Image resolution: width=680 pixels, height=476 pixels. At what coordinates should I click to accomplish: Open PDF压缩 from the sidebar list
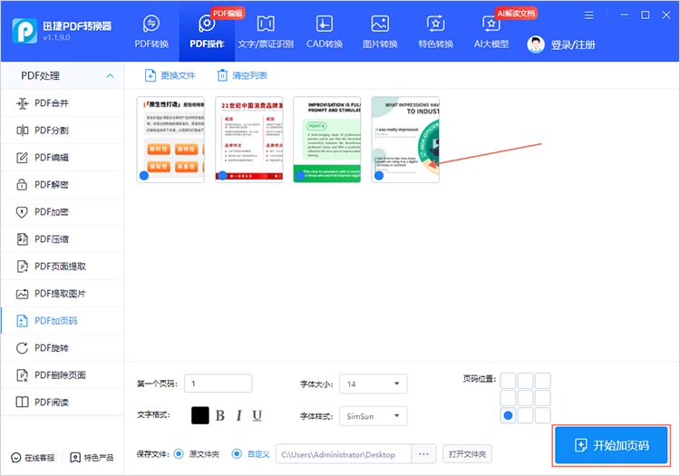(52, 239)
